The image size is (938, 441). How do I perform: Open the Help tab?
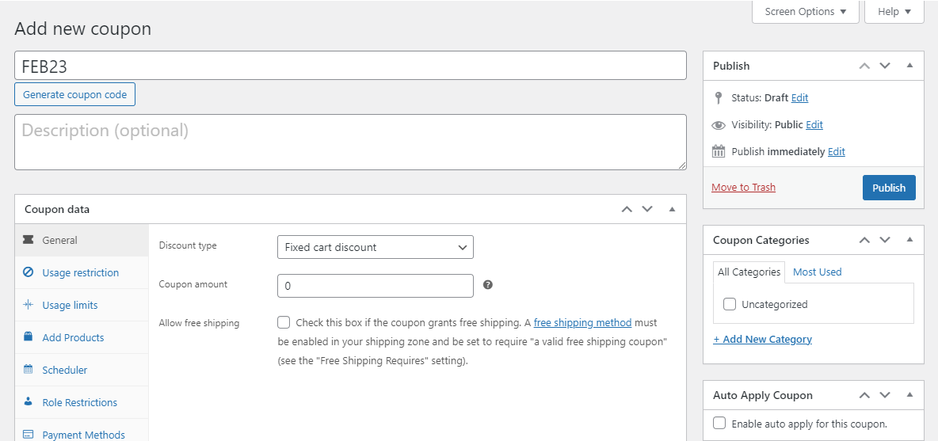click(894, 12)
